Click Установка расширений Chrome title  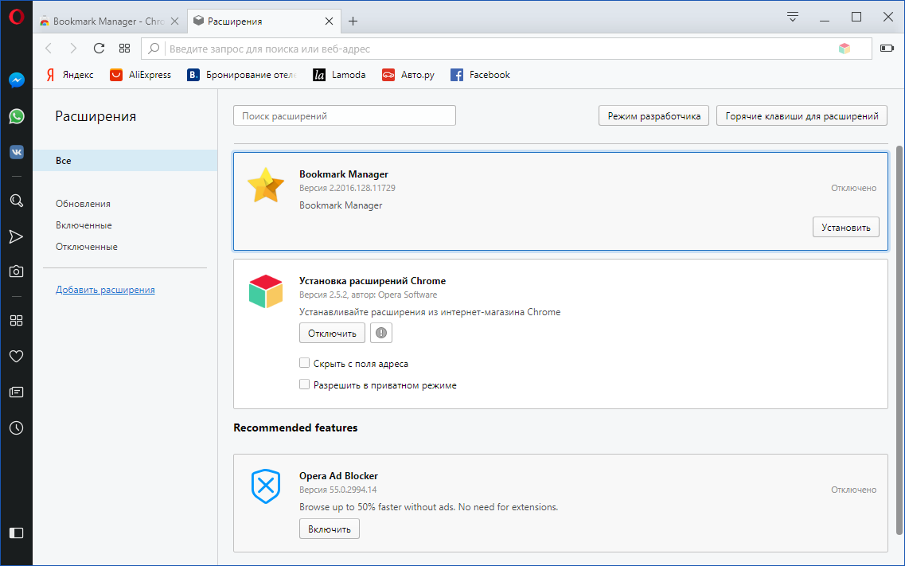pos(373,281)
